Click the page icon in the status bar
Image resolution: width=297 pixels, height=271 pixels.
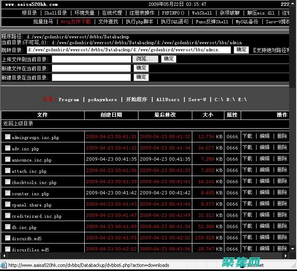(4, 265)
